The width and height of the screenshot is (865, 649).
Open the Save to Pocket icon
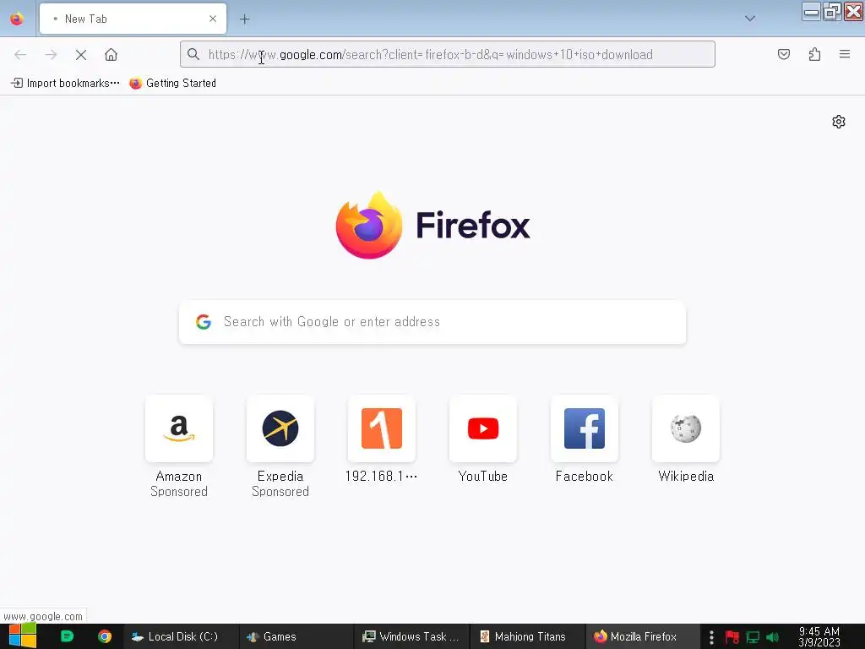(784, 54)
